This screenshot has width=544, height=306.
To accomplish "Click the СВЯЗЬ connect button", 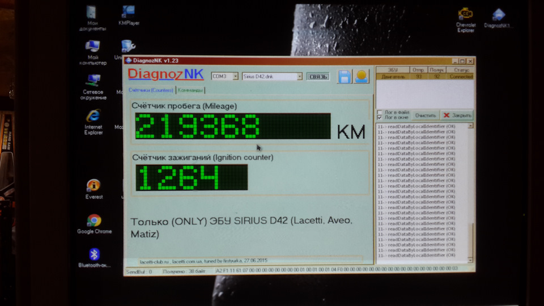I will click(x=318, y=76).
